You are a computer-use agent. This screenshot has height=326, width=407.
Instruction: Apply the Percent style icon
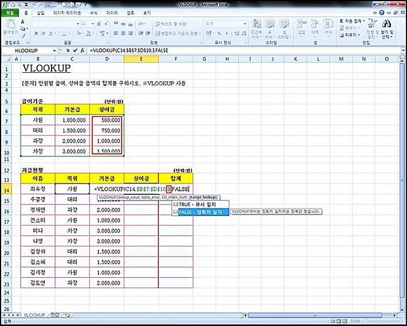point(220,33)
